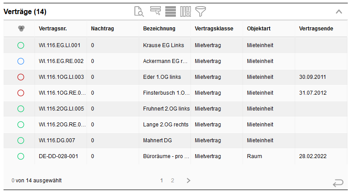Sort by Vertragsende column header

click(316, 29)
